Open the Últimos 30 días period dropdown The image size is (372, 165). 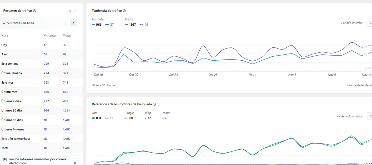(x=104, y=85)
